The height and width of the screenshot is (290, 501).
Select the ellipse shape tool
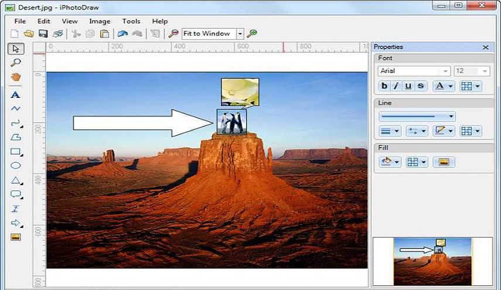(16, 165)
